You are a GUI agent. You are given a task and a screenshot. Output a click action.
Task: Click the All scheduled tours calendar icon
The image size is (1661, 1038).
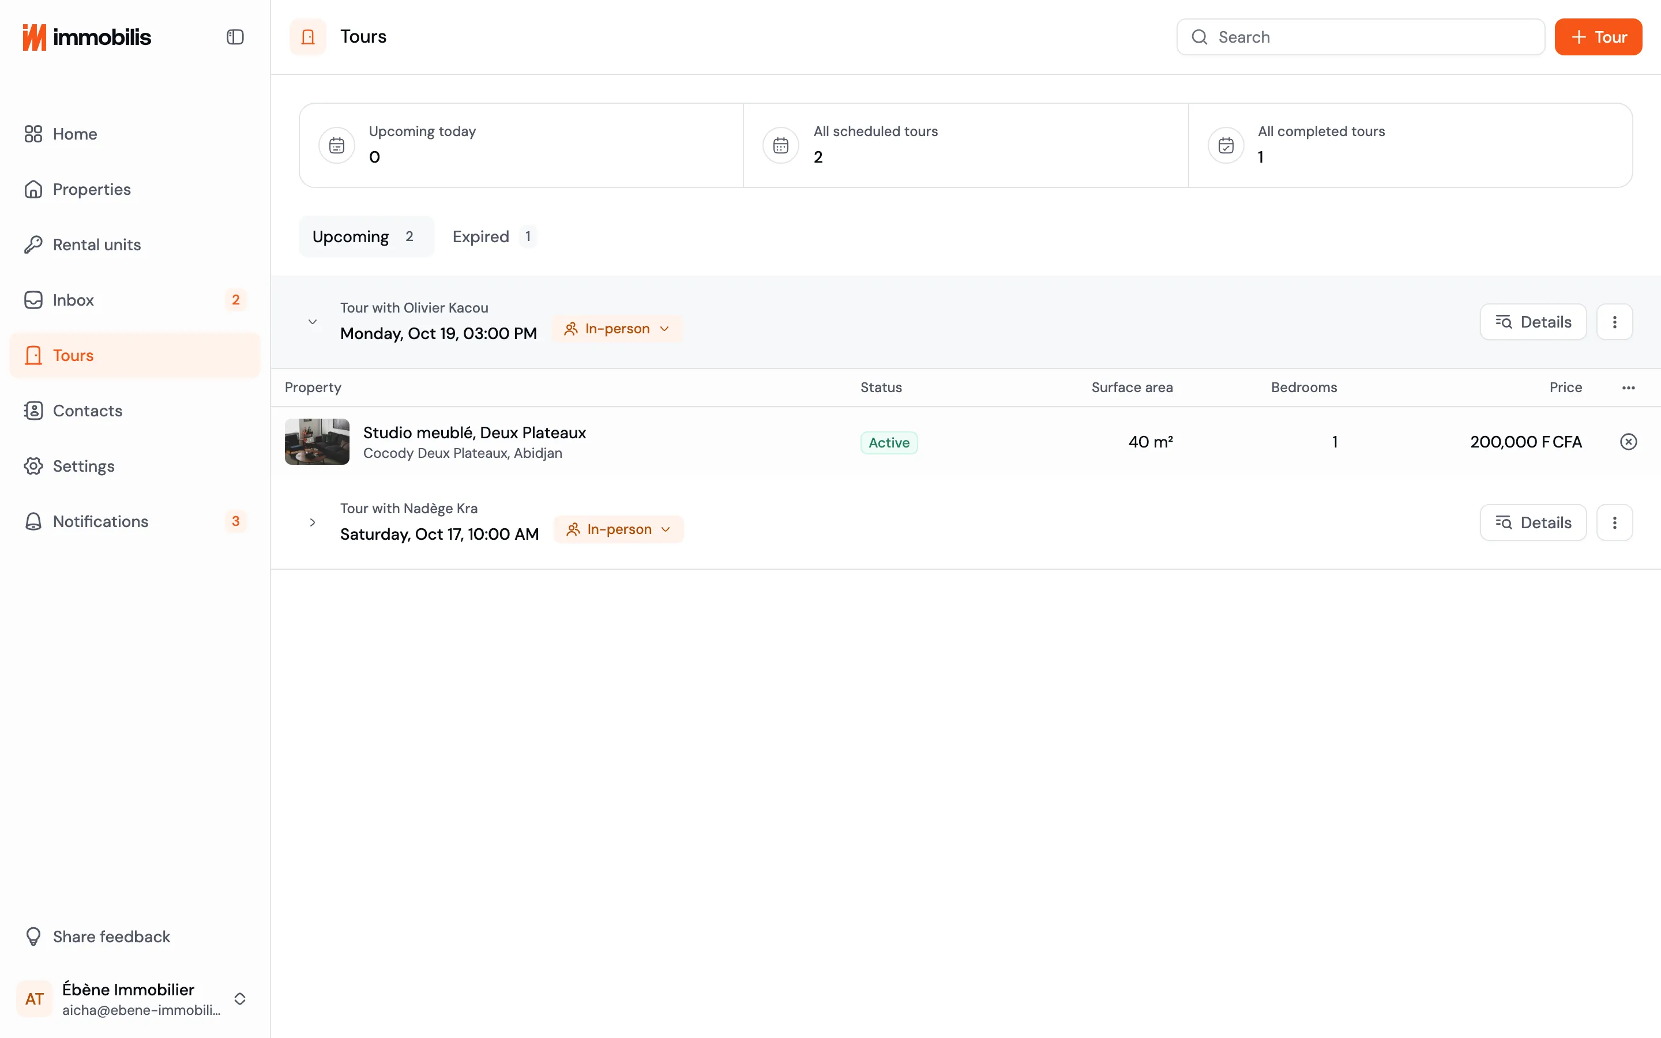pos(780,145)
